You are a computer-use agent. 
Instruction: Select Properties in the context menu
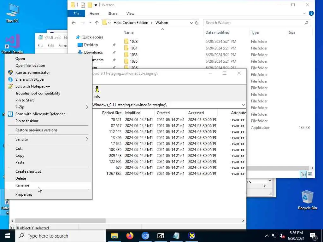click(x=24, y=194)
